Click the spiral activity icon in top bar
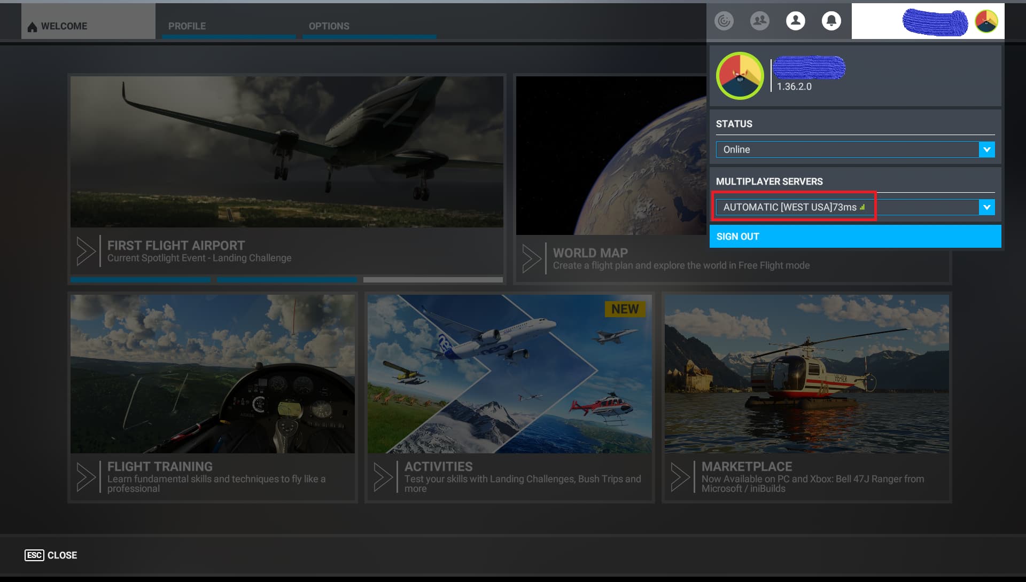This screenshot has width=1026, height=582. [x=724, y=21]
